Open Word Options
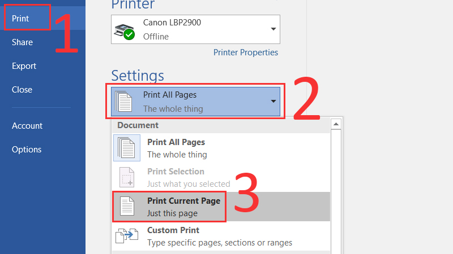The image size is (453, 254). click(27, 150)
